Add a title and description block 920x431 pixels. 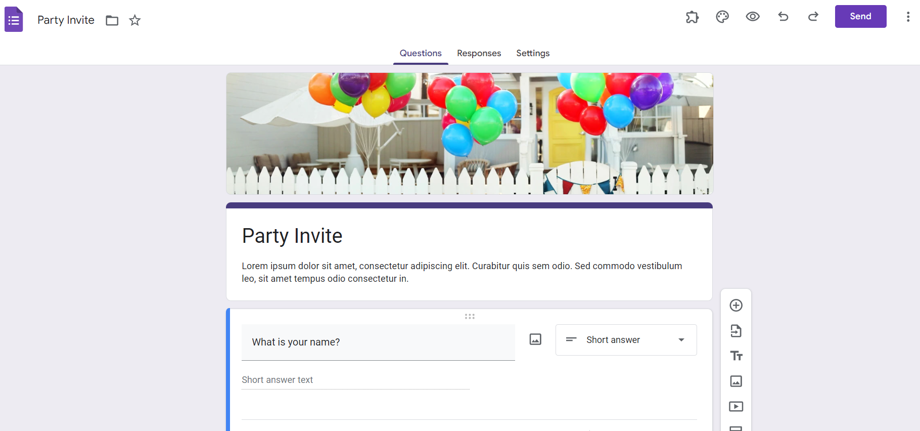click(x=736, y=356)
